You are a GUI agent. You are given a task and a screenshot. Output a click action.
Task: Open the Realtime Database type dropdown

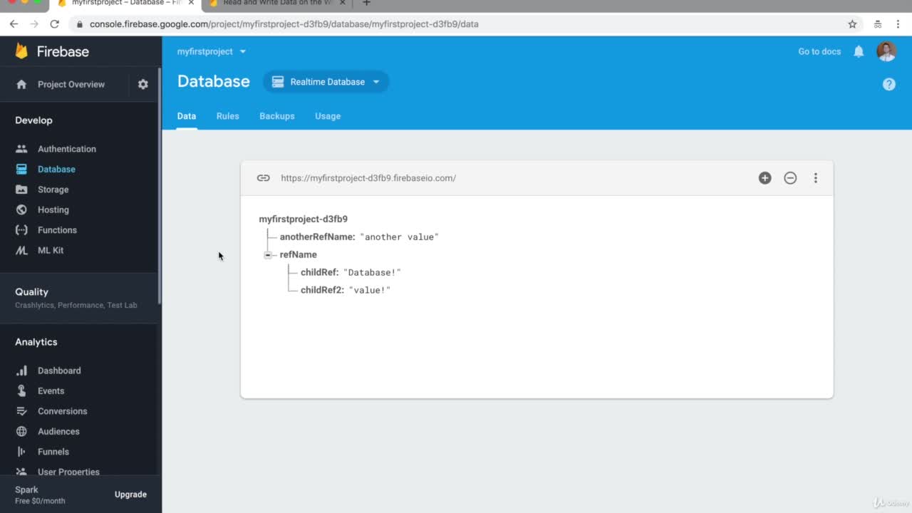pos(326,82)
